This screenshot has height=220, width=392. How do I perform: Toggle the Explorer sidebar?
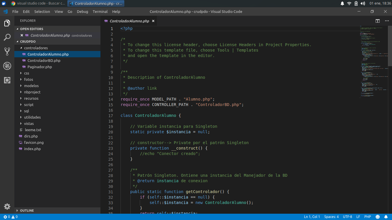tap(7, 23)
